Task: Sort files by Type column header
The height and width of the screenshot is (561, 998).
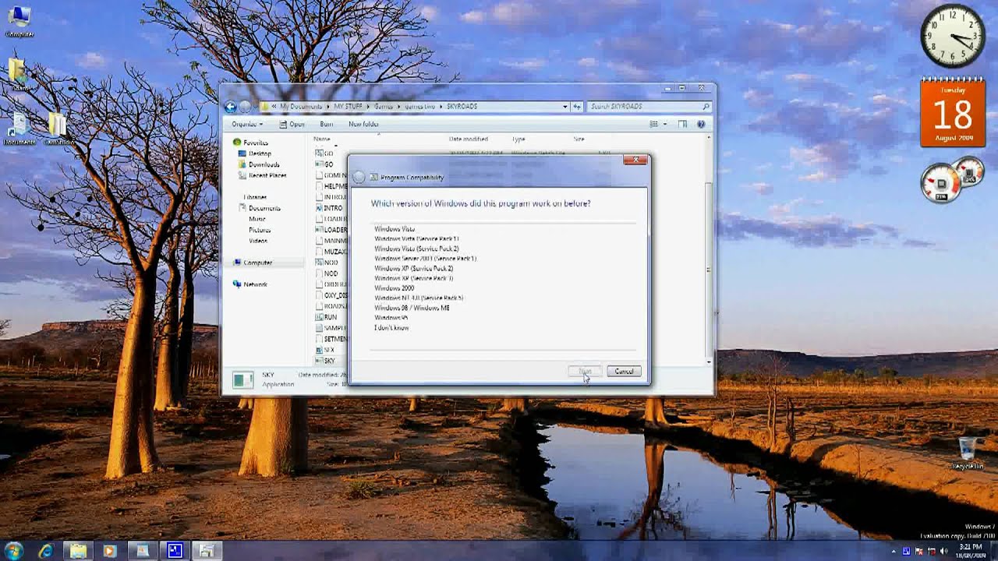Action: click(518, 139)
